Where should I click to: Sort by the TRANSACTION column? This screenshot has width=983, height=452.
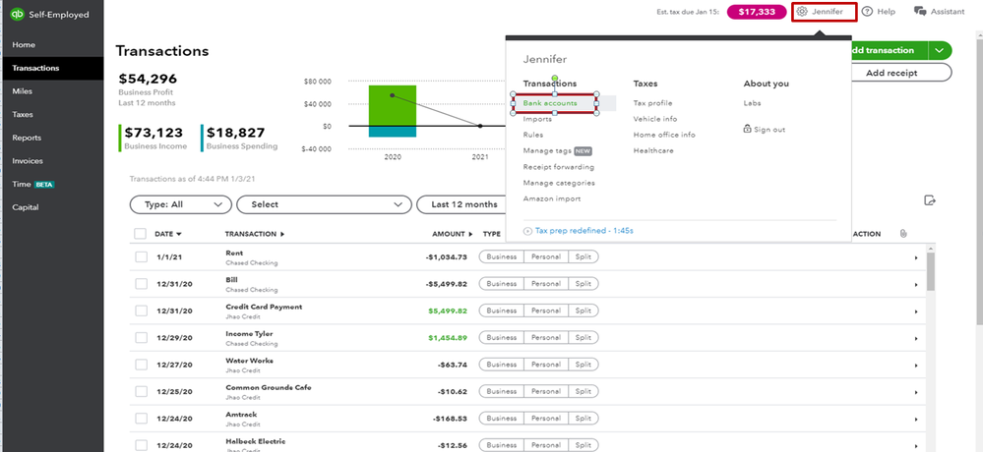(x=255, y=234)
